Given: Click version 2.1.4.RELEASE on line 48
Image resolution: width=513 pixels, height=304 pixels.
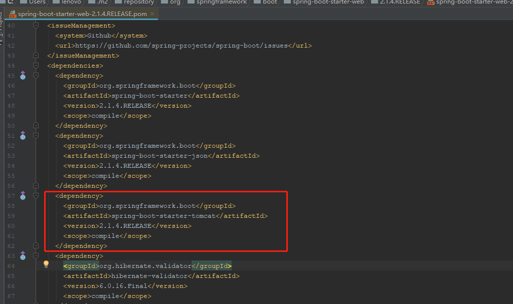Looking at the screenshot, I should click(x=125, y=106).
